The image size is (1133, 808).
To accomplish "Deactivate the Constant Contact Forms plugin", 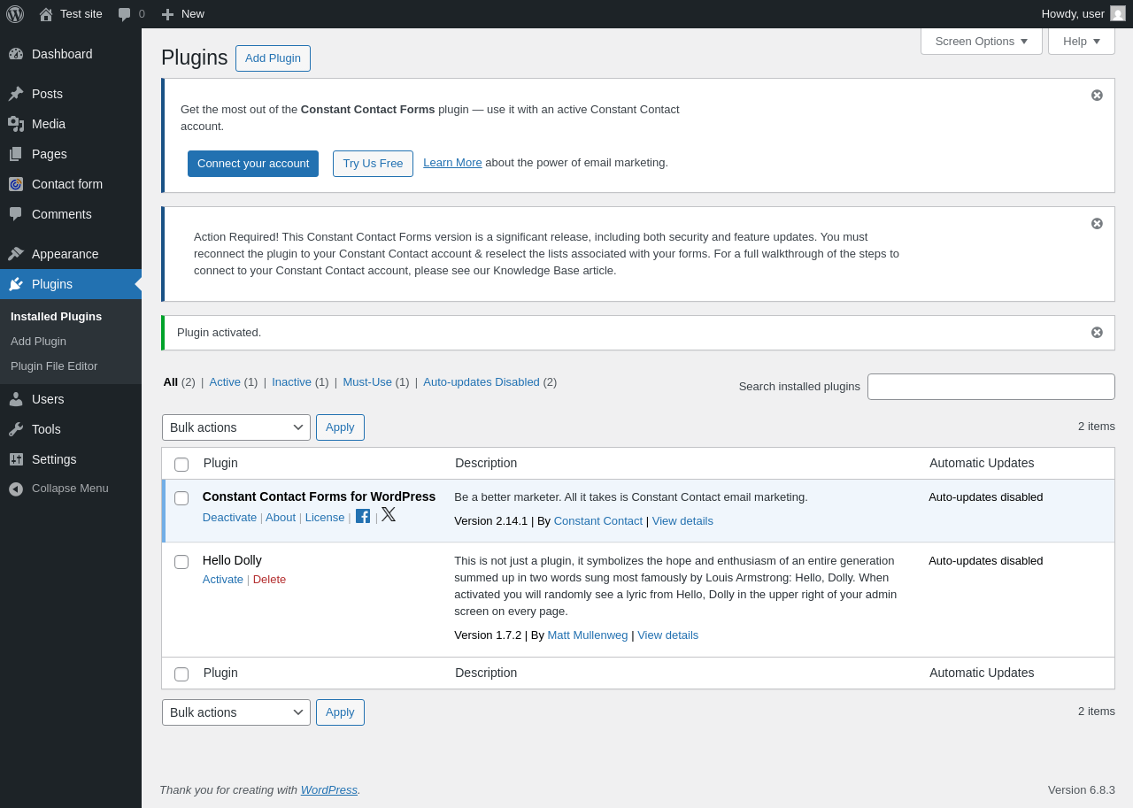I will click(229, 518).
